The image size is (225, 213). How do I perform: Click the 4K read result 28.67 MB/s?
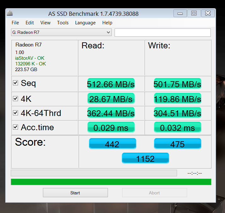point(111,99)
